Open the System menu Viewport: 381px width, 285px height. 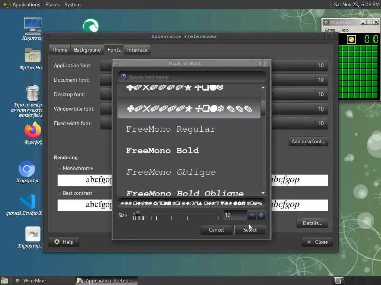(73, 4)
